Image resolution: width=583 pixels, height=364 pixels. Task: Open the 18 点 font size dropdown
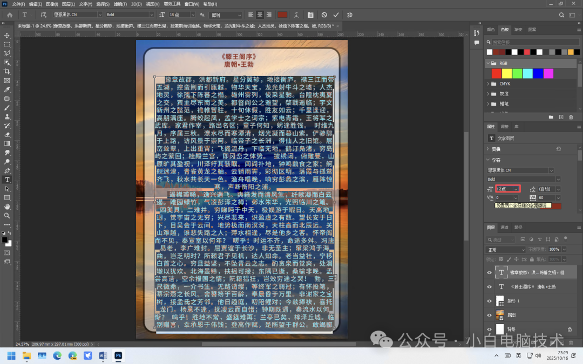[x=193, y=15]
